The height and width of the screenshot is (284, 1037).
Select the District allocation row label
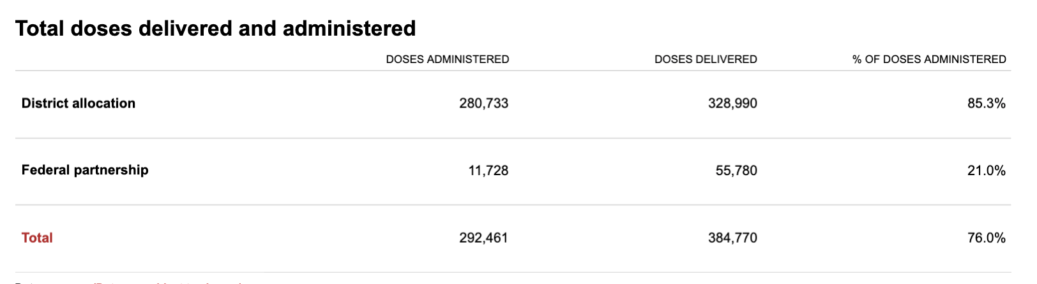(79, 103)
